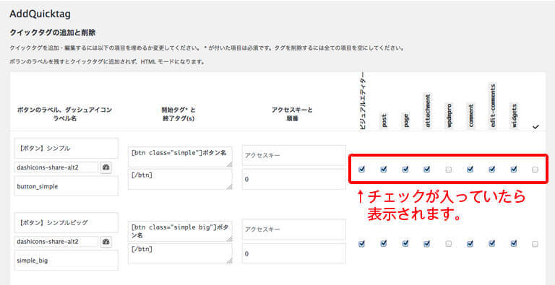Image resolution: width=555 pixels, height=285 pixels.
Task: Open dashicon picker for simple_big row
Action: pyautogui.click(x=106, y=242)
